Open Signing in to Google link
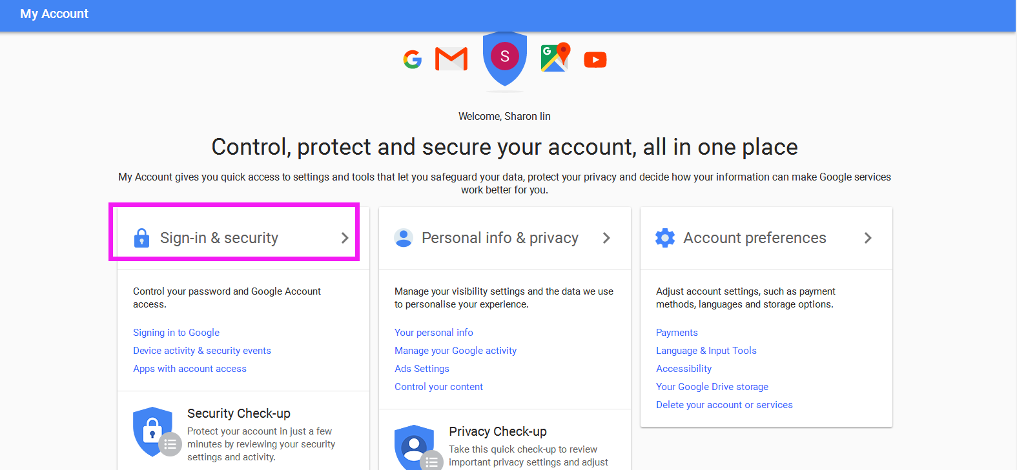Viewport: 1017px width, 470px height. coord(176,333)
